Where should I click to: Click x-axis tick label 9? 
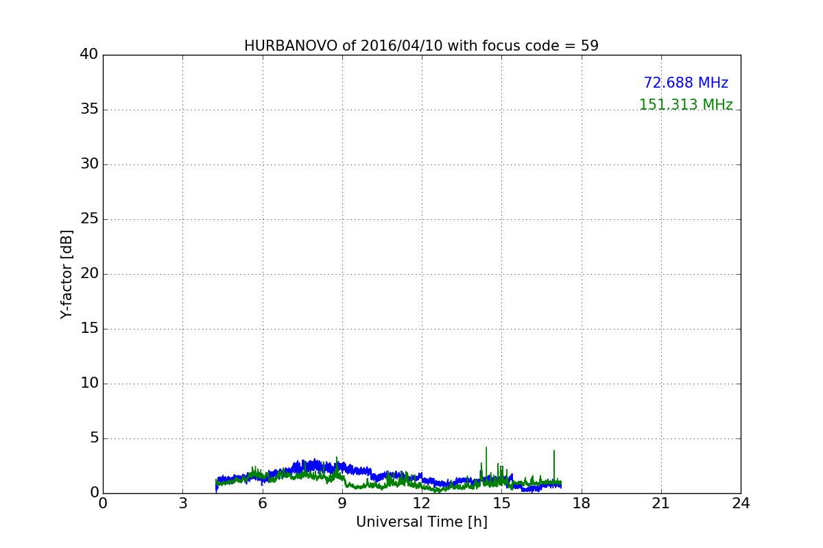(x=342, y=503)
